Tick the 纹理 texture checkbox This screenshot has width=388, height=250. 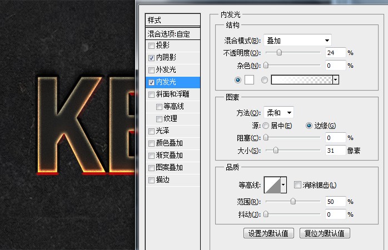(x=159, y=119)
